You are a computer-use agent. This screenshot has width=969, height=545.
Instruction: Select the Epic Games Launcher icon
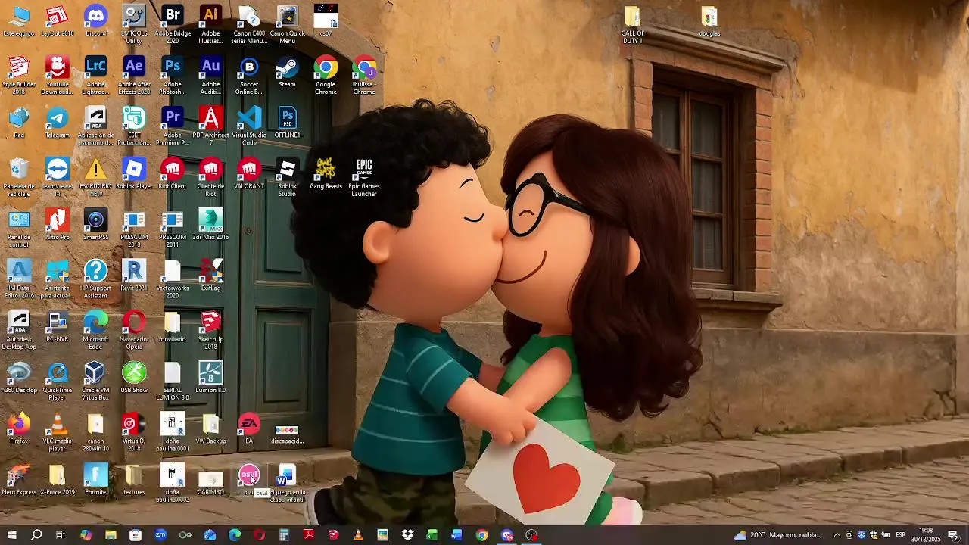point(364,178)
